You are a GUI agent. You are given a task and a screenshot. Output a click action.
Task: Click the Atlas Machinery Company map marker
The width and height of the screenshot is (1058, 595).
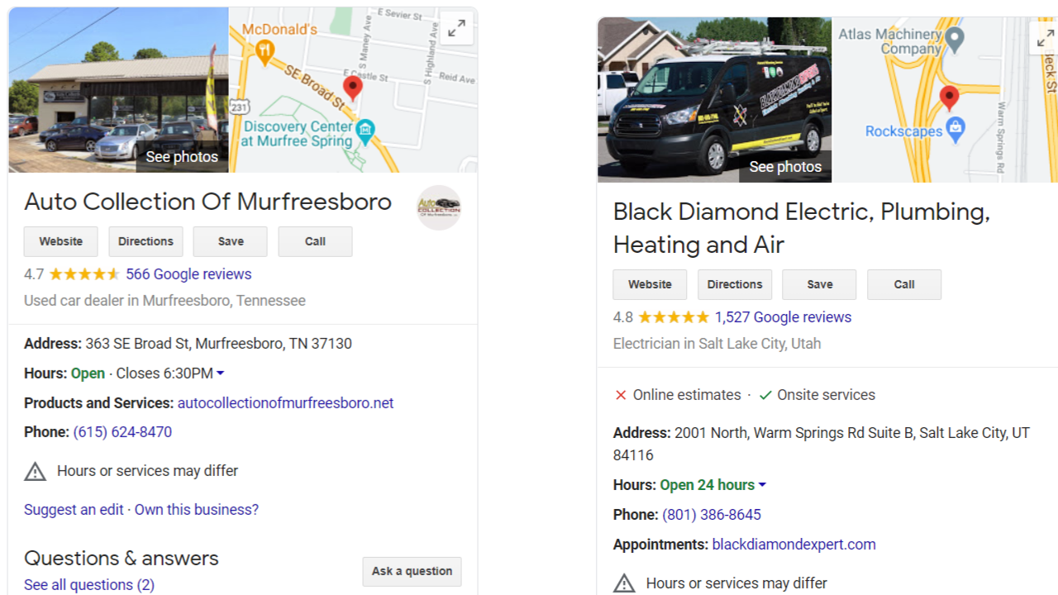tap(955, 38)
